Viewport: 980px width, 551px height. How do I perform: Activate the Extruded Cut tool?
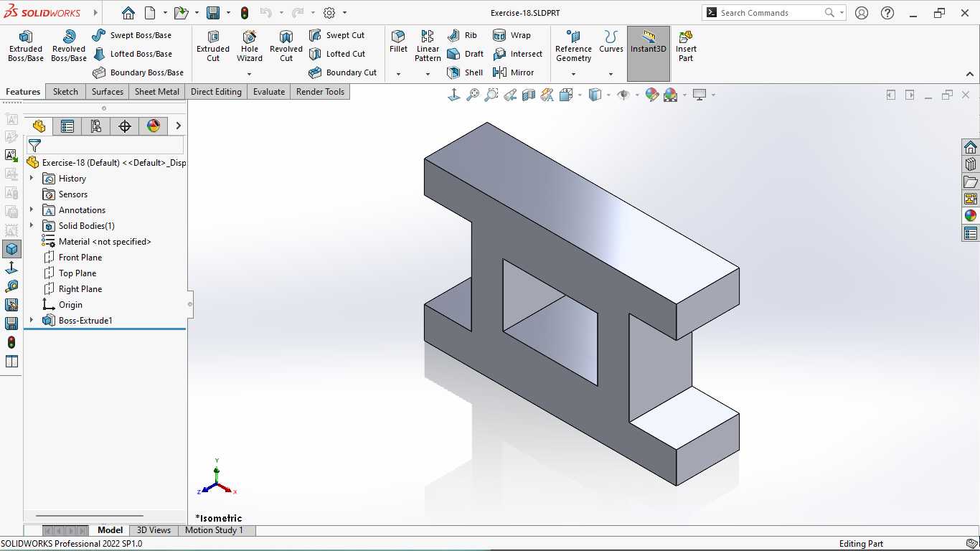pyautogui.click(x=213, y=46)
